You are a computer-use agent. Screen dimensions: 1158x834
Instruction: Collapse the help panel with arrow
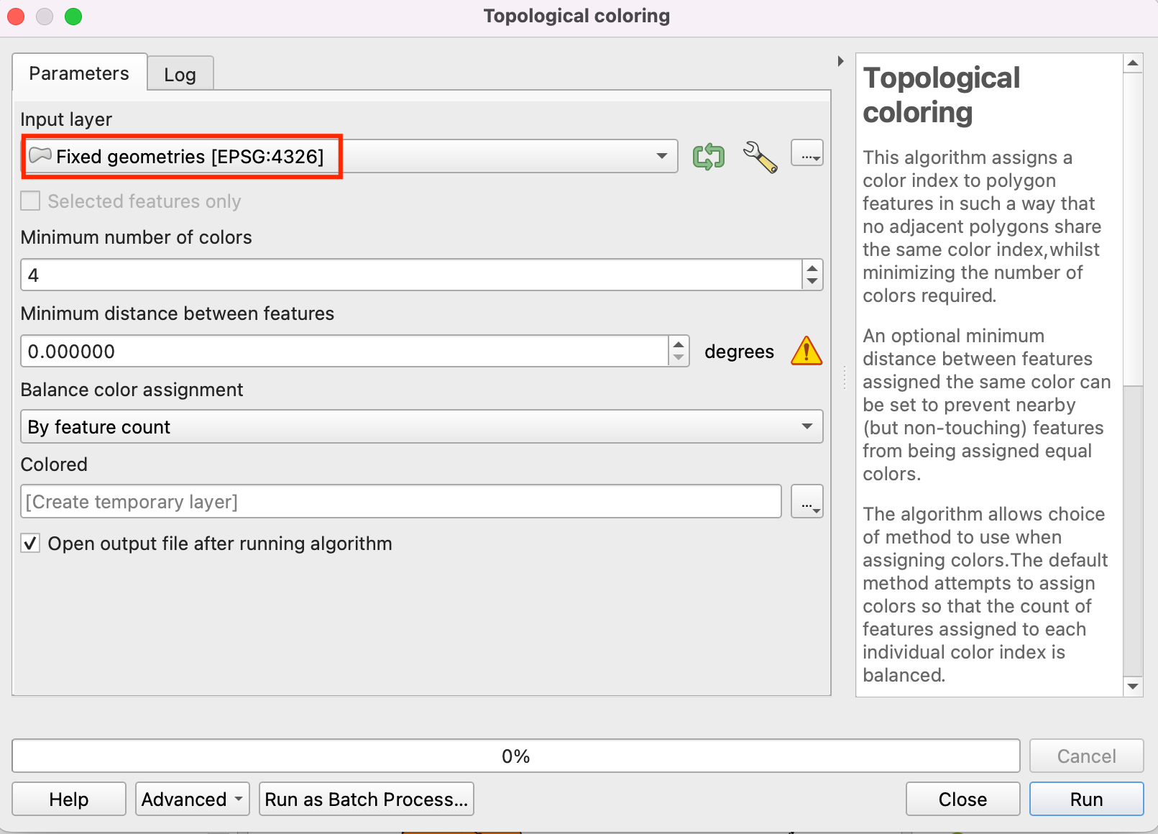840,61
